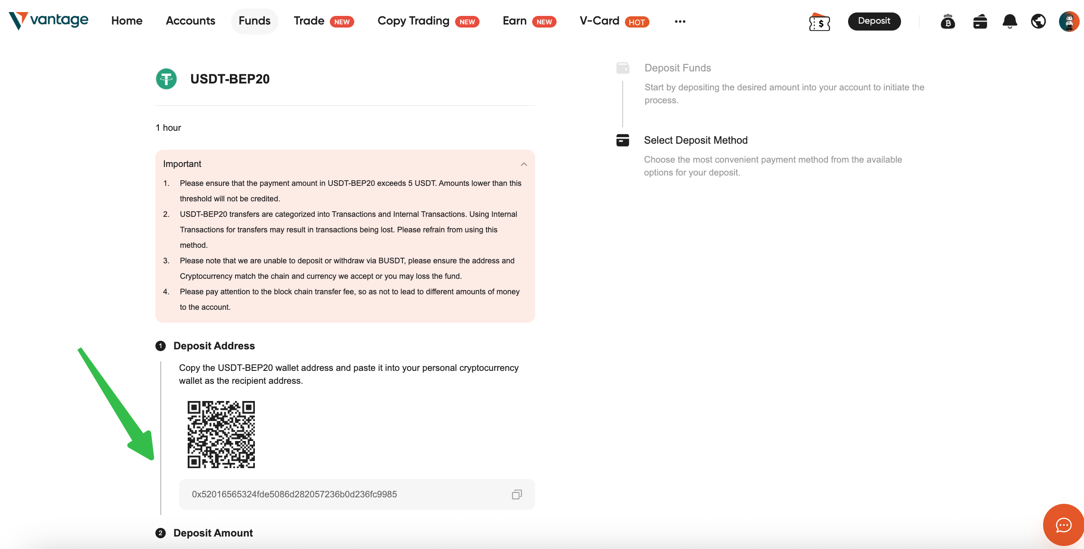This screenshot has height=549, width=1084.
Task: Click the "1 hour" processing time text
Action: (x=168, y=128)
